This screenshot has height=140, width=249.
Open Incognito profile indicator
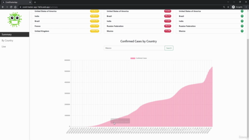click(x=237, y=7)
